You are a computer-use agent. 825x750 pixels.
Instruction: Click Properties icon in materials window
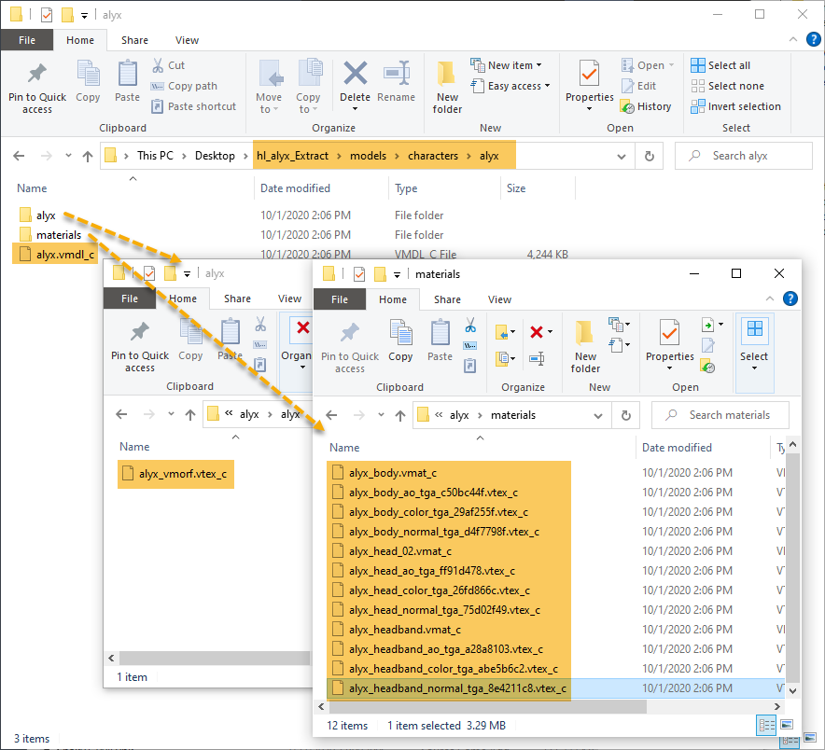pyautogui.click(x=670, y=332)
